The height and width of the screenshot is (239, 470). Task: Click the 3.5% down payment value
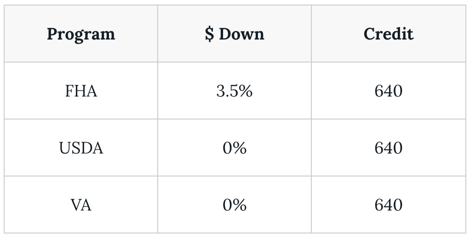point(235,91)
